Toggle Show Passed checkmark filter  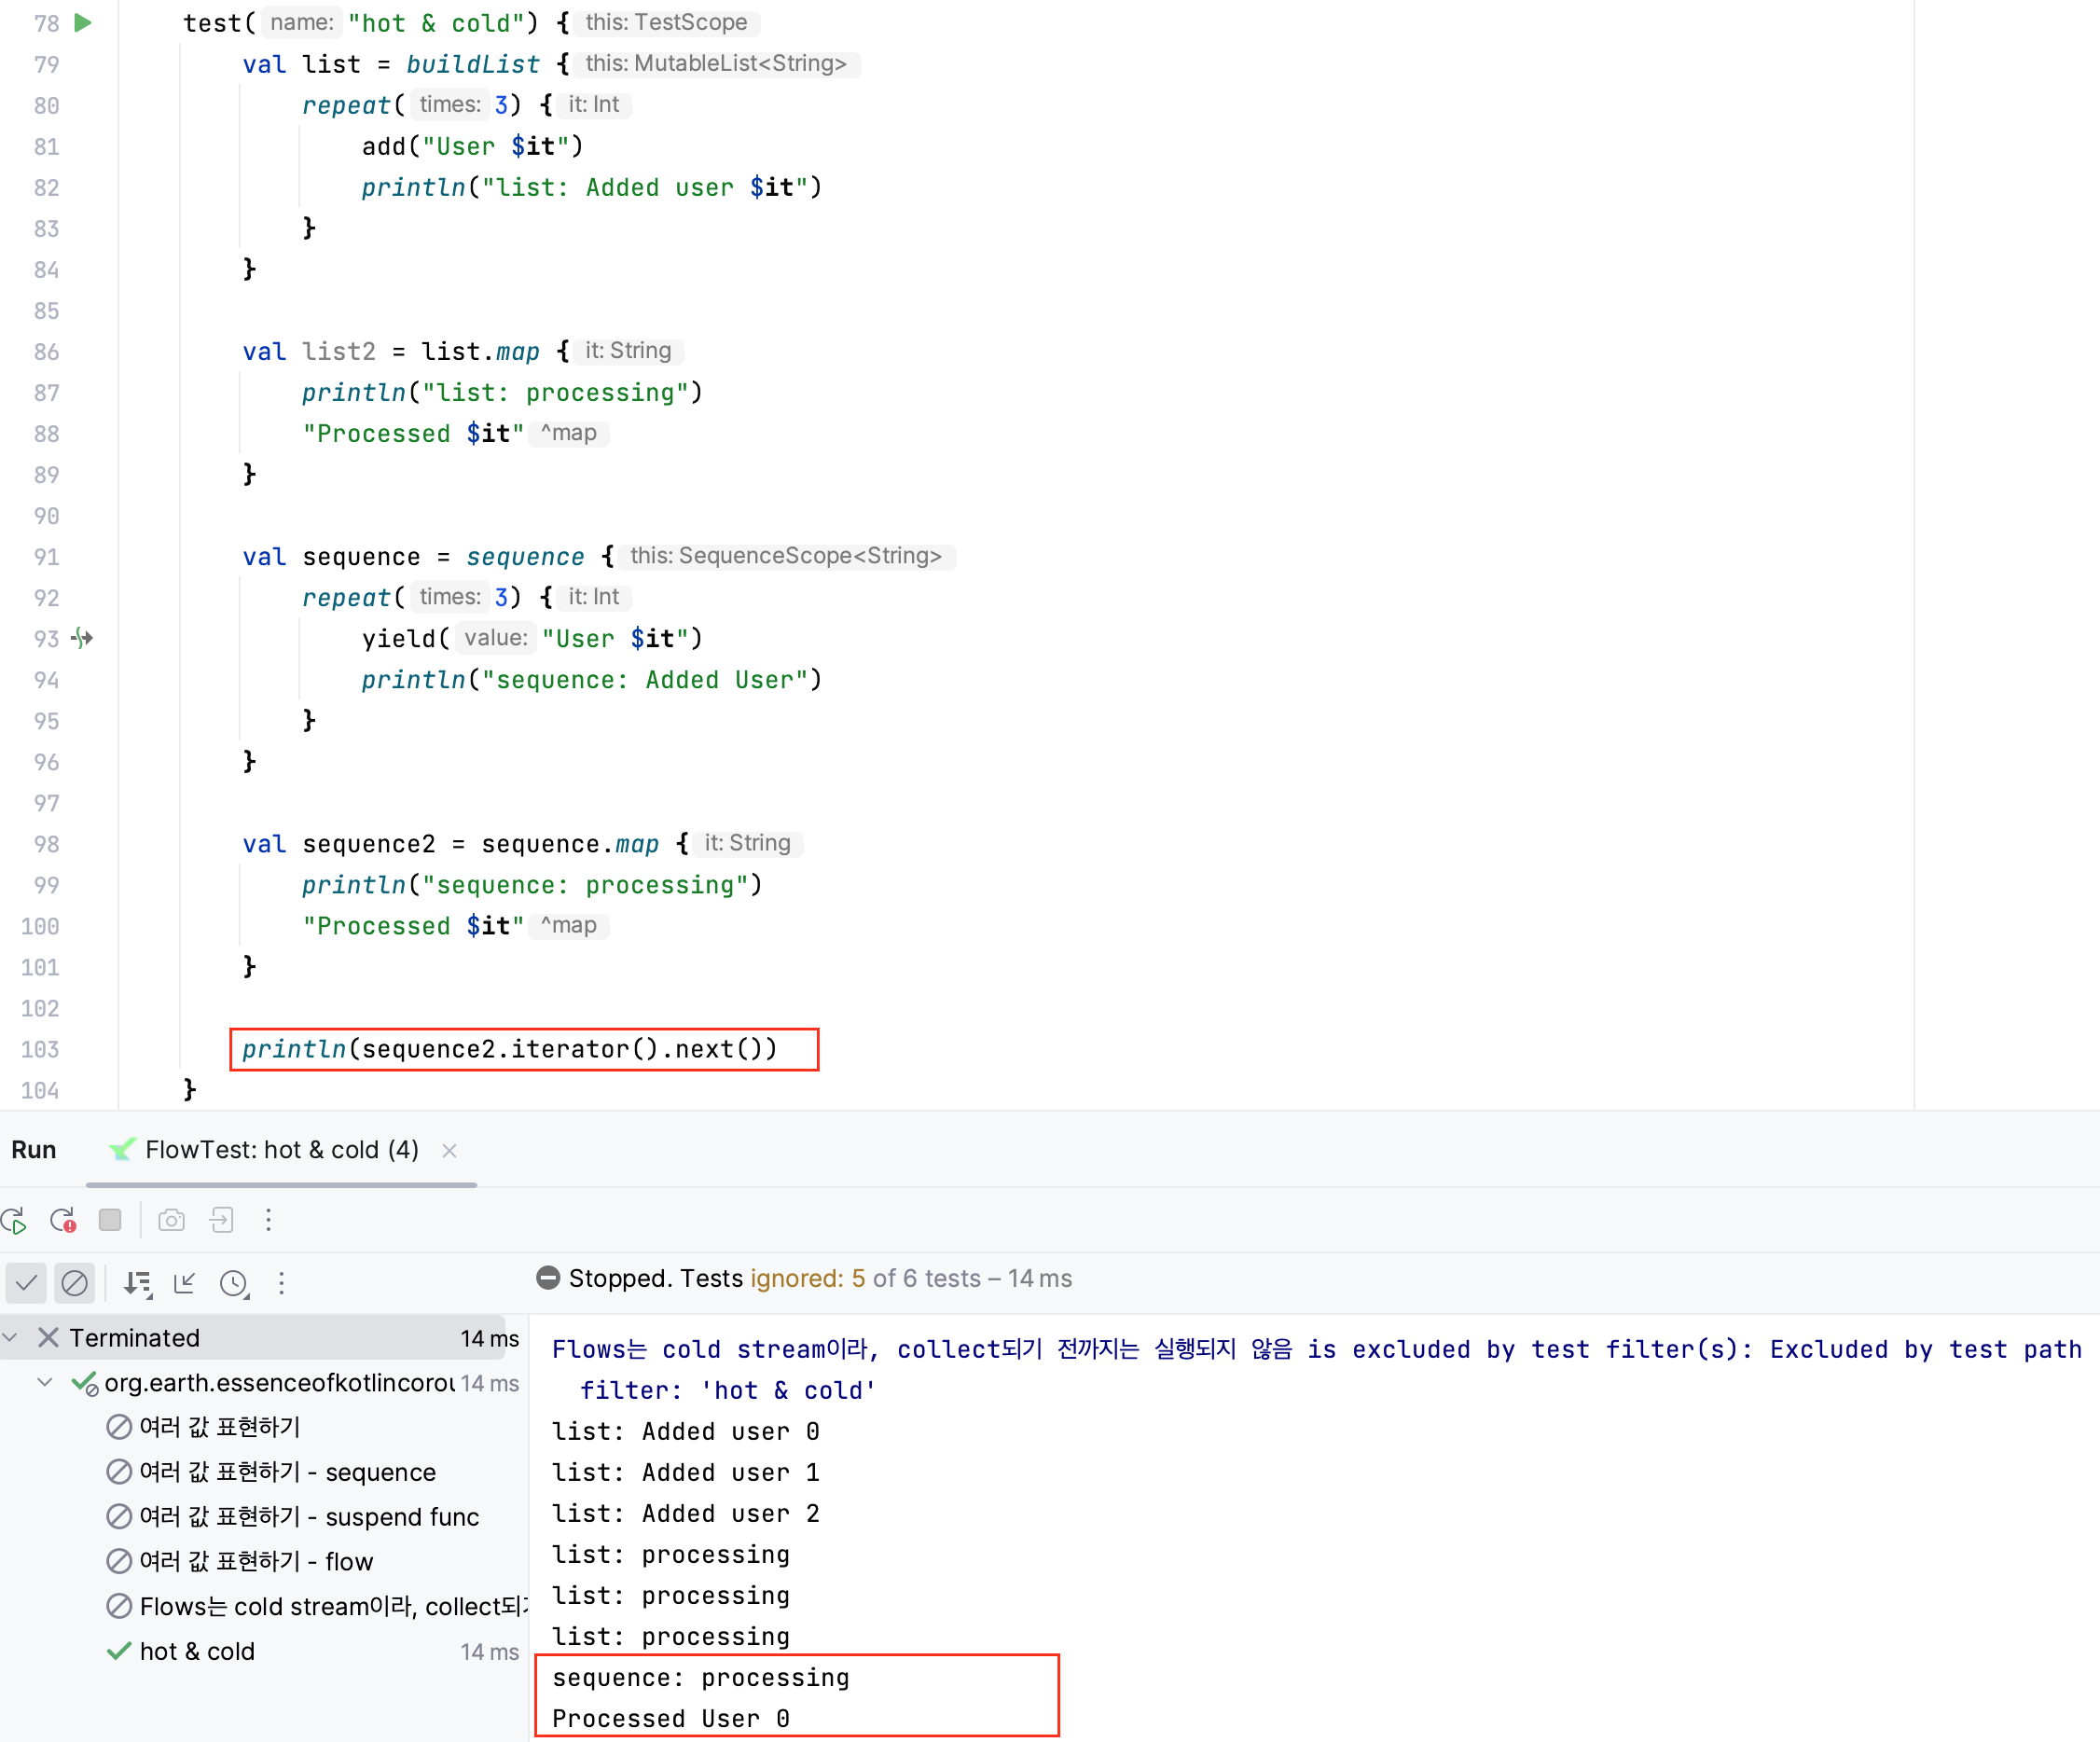point(27,1283)
